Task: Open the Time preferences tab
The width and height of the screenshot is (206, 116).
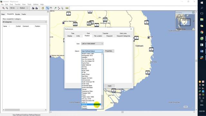Action: (x=73, y=33)
